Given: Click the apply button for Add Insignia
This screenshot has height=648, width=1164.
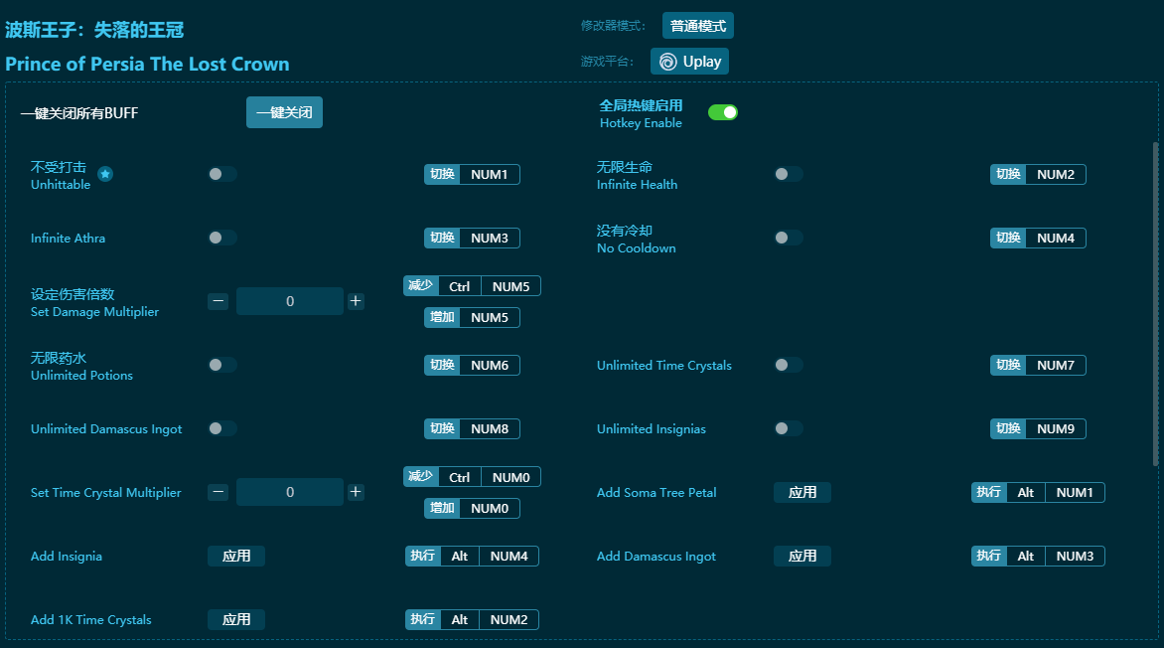Looking at the screenshot, I should pyautogui.click(x=236, y=556).
